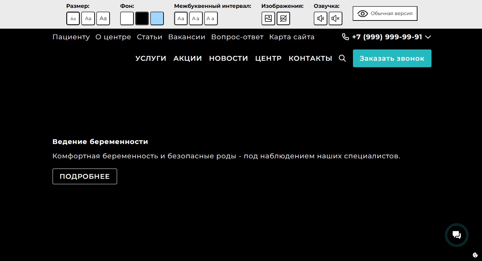Go to the Вакансии page
Viewport: 482px width, 261px height.
187,37
